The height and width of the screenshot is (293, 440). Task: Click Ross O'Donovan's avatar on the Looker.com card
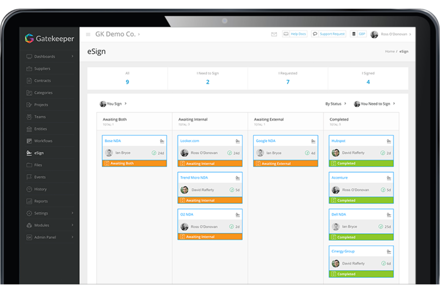click(x=184, y=153)
